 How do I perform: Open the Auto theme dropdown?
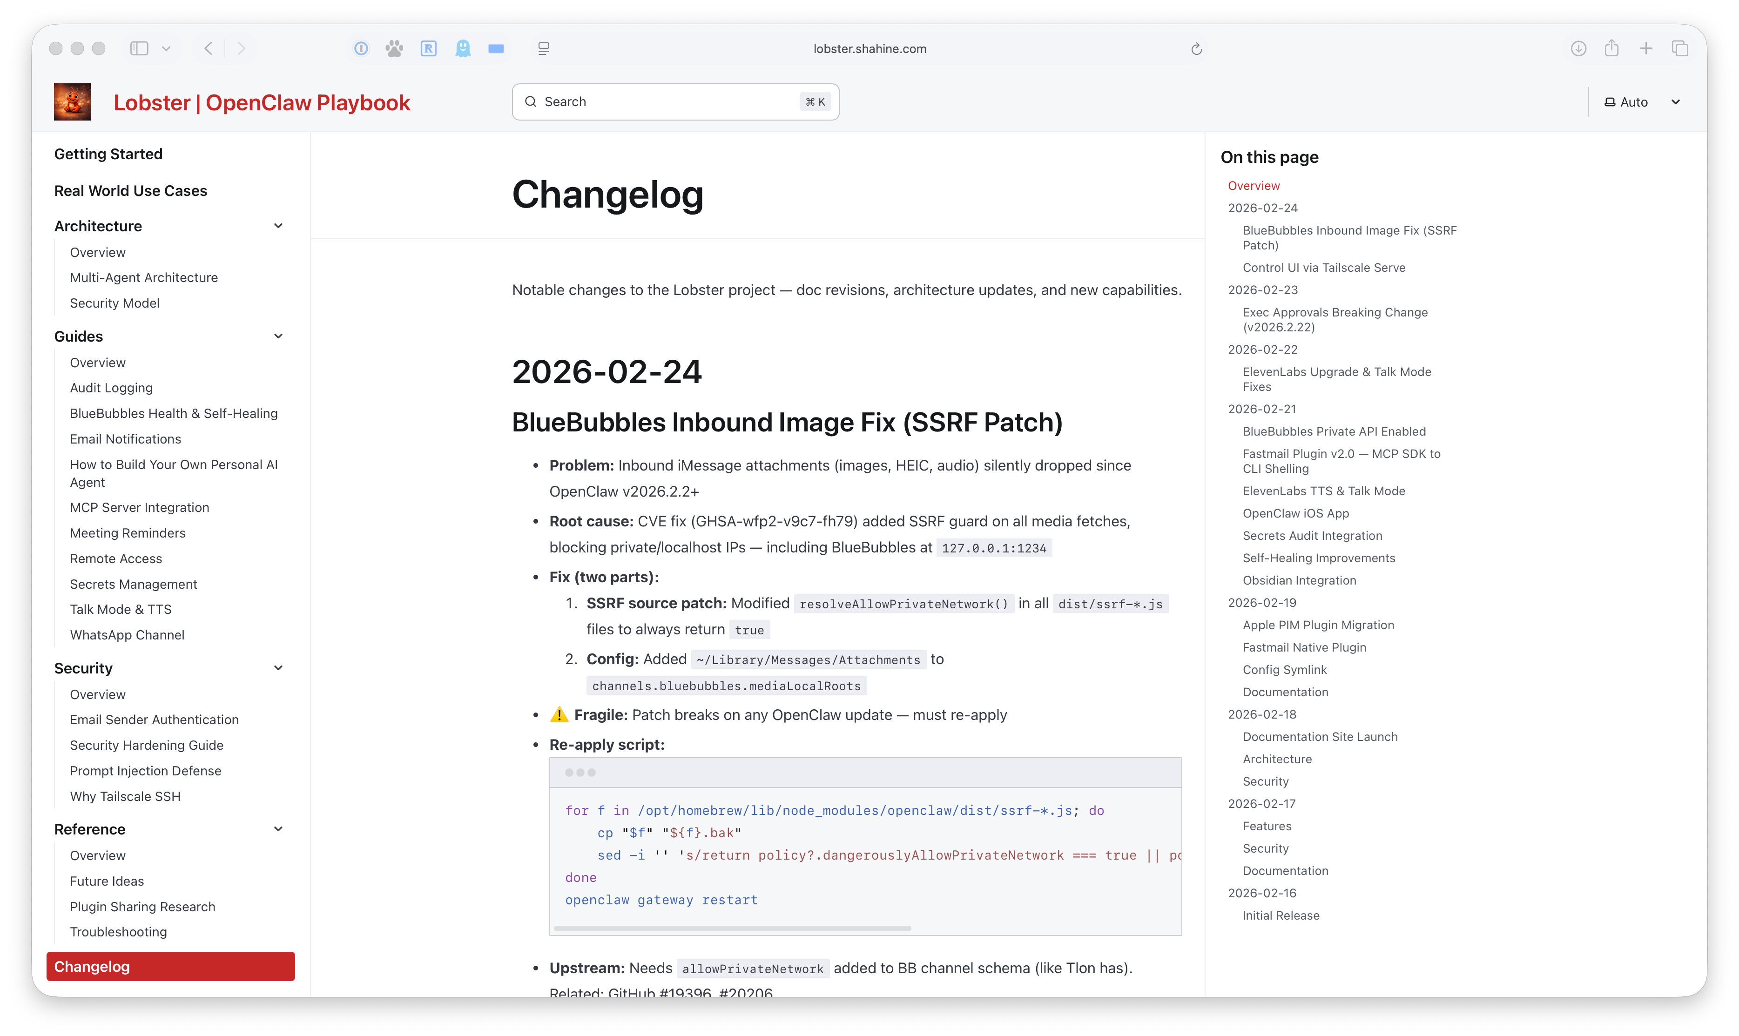[x=1641, y=102]
